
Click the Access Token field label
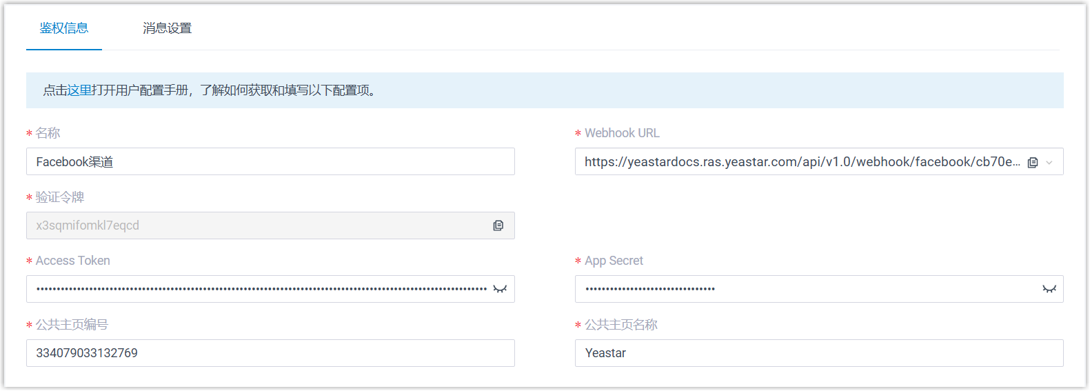73,261
